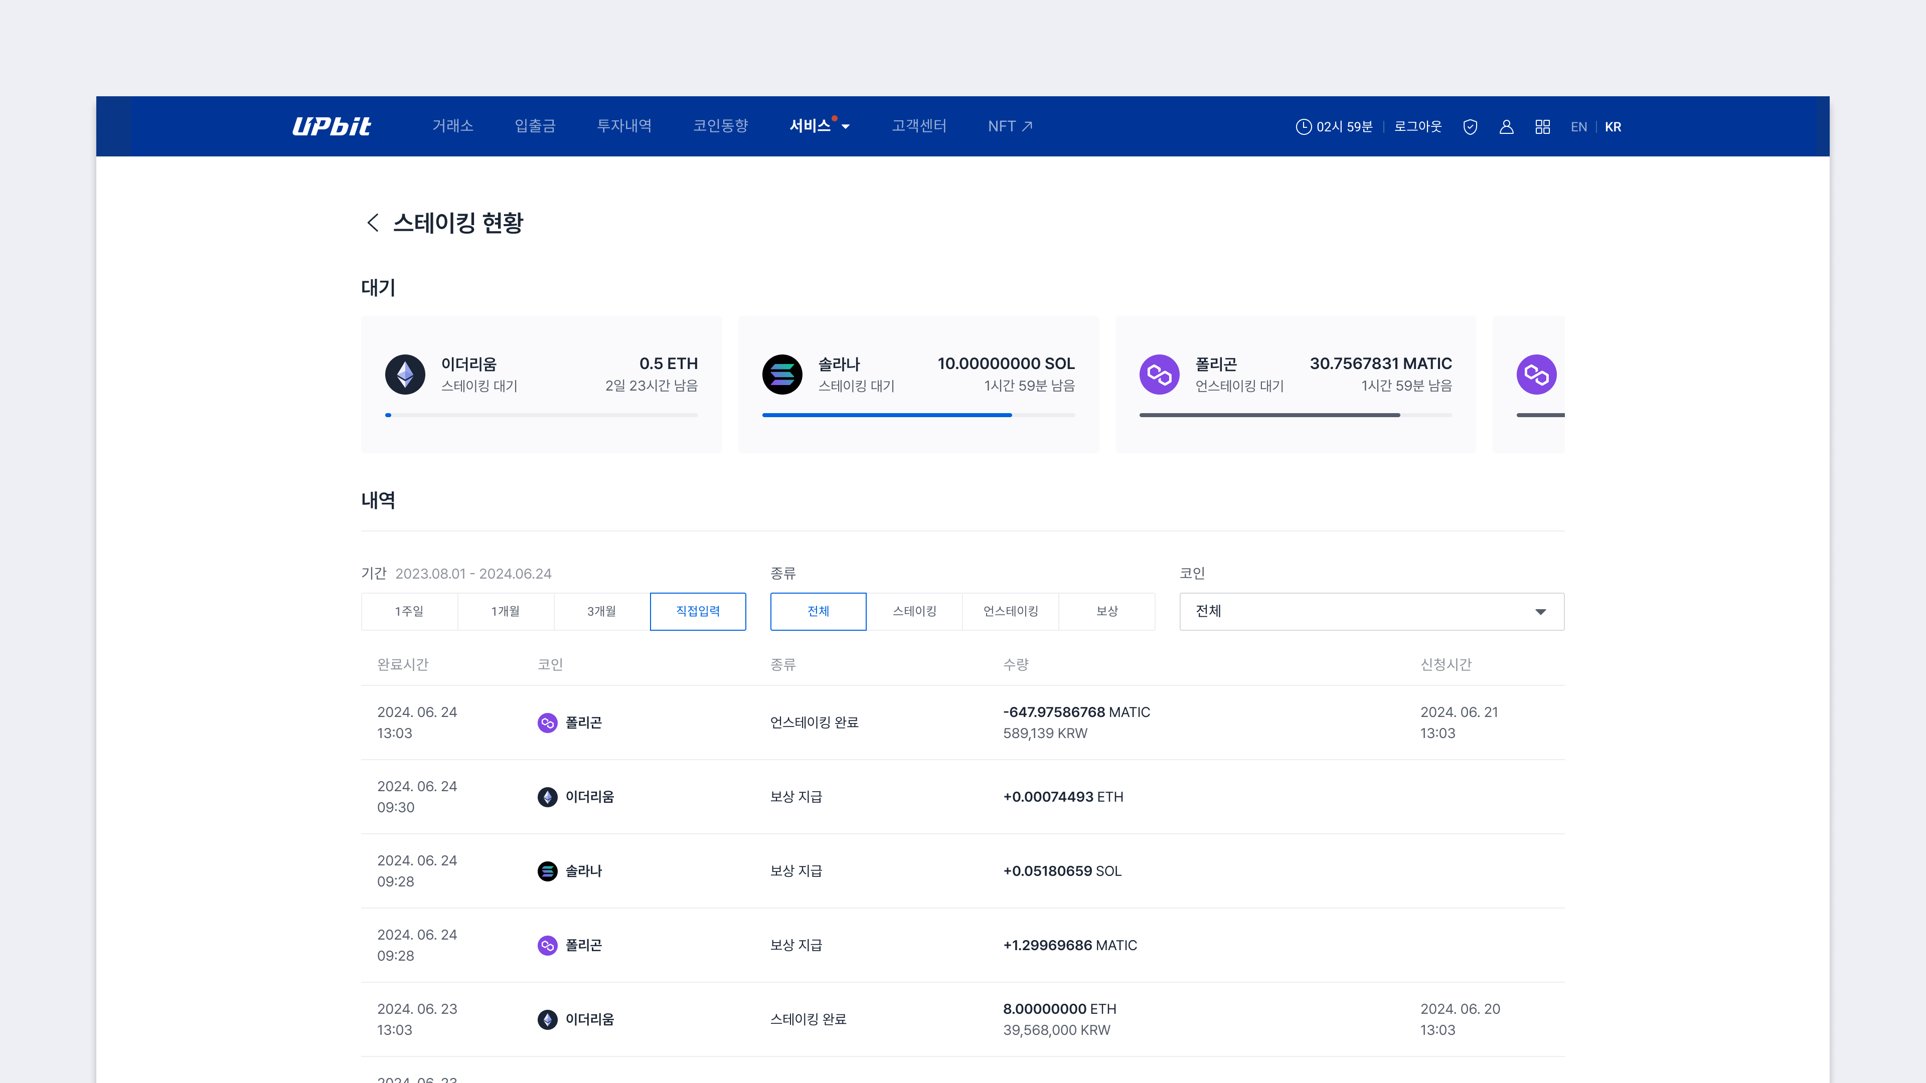Click the Polygon unstaking progress bar
Image resolution: width=1926 pixels, height=1083 pixels.
pos(1296,415)
